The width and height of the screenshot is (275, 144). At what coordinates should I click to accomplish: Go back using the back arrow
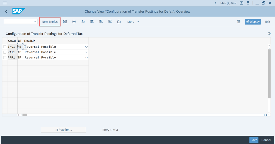click(x=6, y=12)
